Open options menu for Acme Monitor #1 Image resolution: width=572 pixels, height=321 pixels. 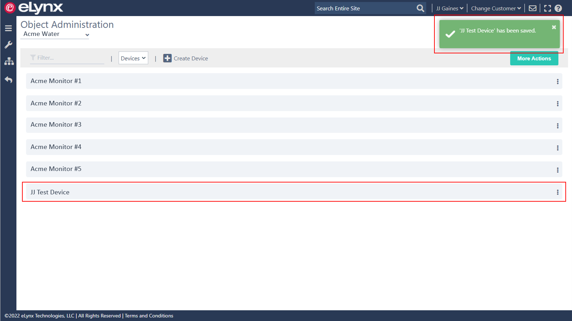pyautogui.click(x=557, y=81)
